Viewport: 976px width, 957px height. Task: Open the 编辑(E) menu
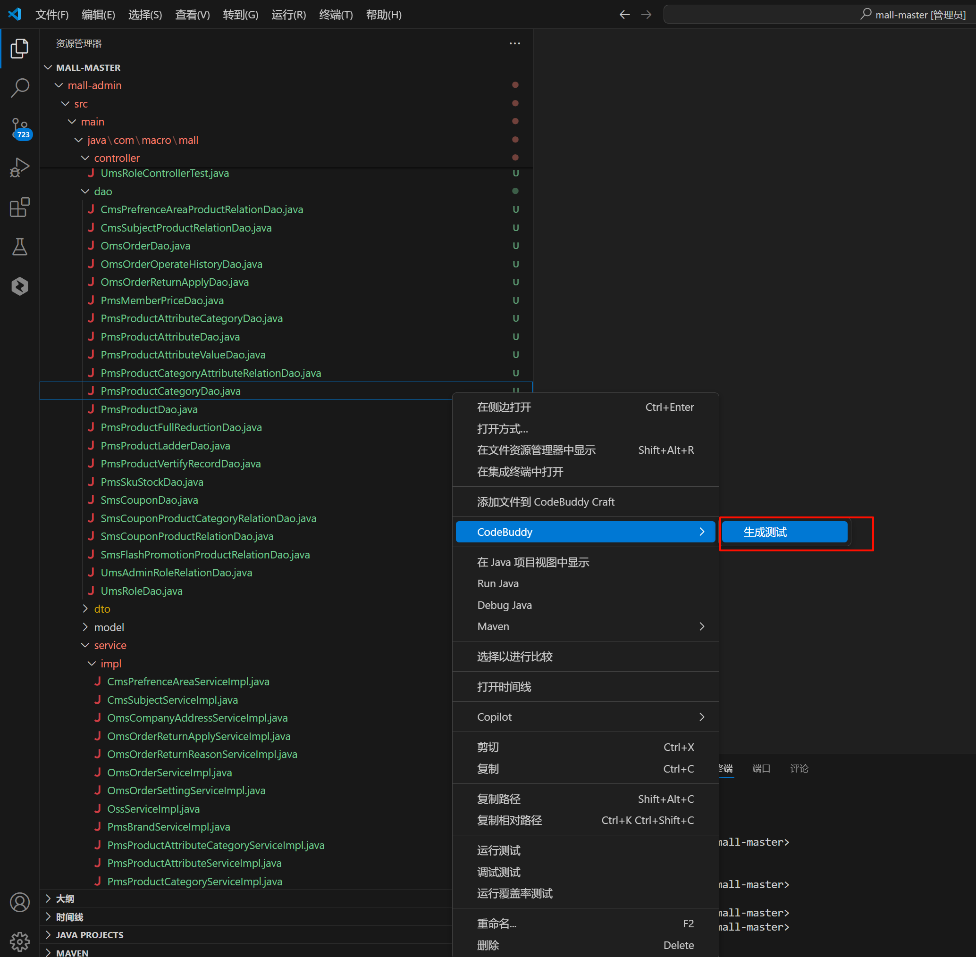[x=98, y=15]
